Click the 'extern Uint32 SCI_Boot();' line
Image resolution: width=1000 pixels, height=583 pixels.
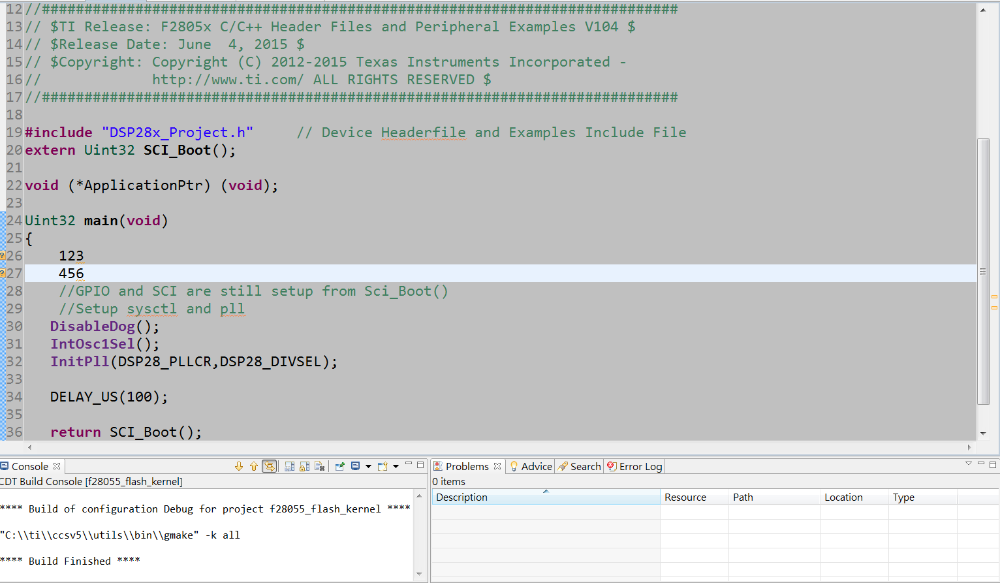(x=131, y=150)
